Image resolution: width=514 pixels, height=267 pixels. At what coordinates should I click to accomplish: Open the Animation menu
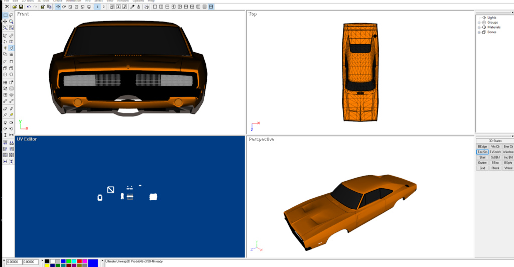(73, 1)
